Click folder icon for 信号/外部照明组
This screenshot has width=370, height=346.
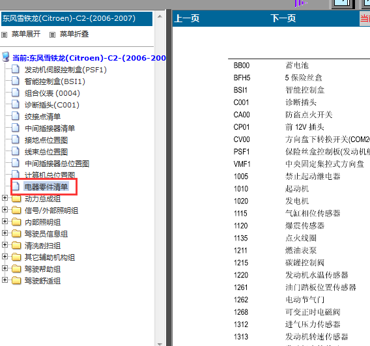click(16, 210)
